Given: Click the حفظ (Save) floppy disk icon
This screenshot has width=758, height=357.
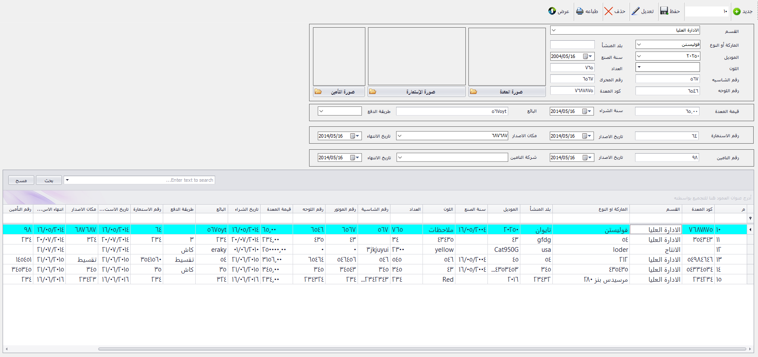Looking at the screenshot, I should tap(664, 11).
